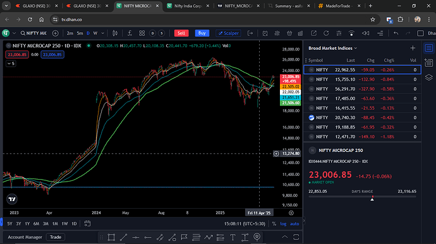Image resolution: width=436 pixels, height=244 pixels.
Task: Click the day's range slider marker
Action: tap(372, 198)
